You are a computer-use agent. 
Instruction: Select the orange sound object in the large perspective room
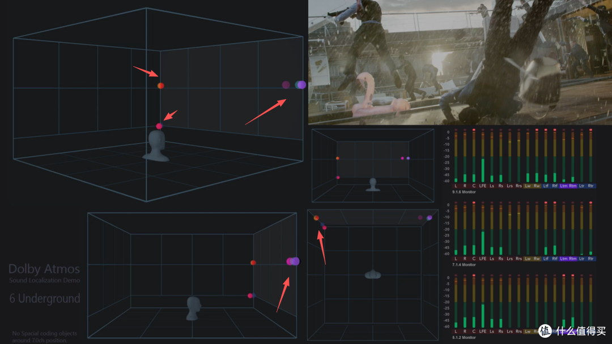click(161, 85)
